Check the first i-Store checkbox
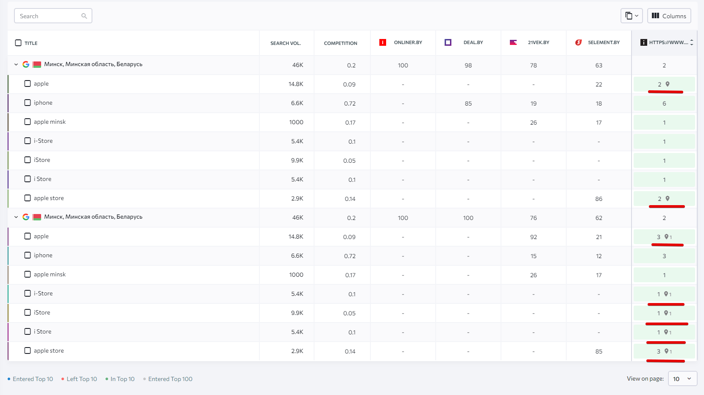Screen dimensions: 704x395 [28, 141]
